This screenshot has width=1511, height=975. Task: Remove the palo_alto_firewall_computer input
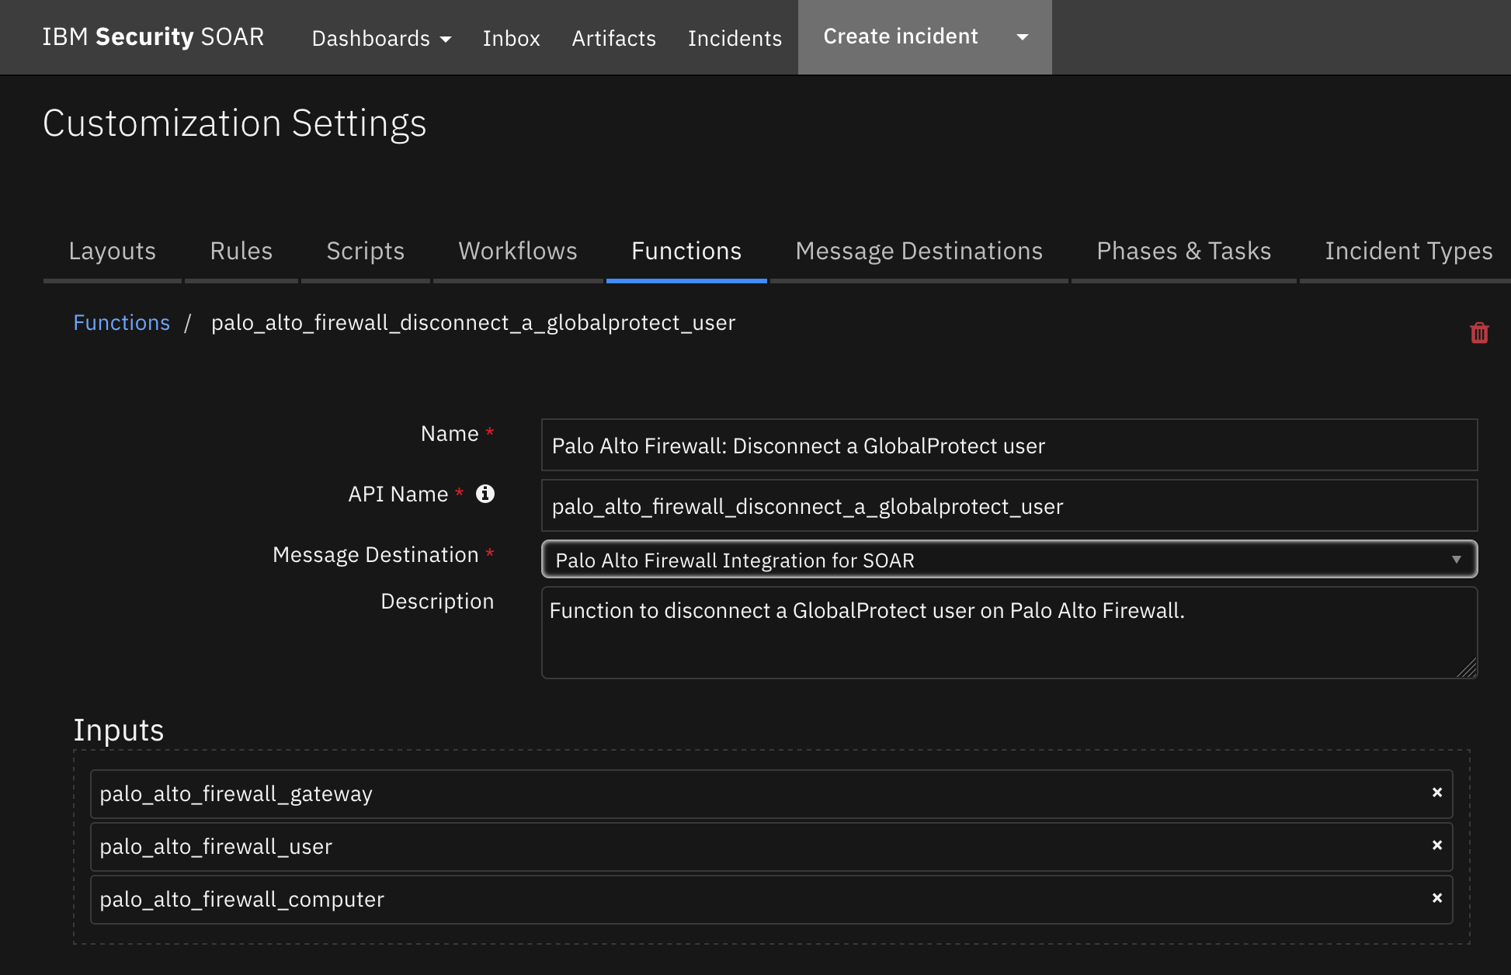(x=1436, y=899)
